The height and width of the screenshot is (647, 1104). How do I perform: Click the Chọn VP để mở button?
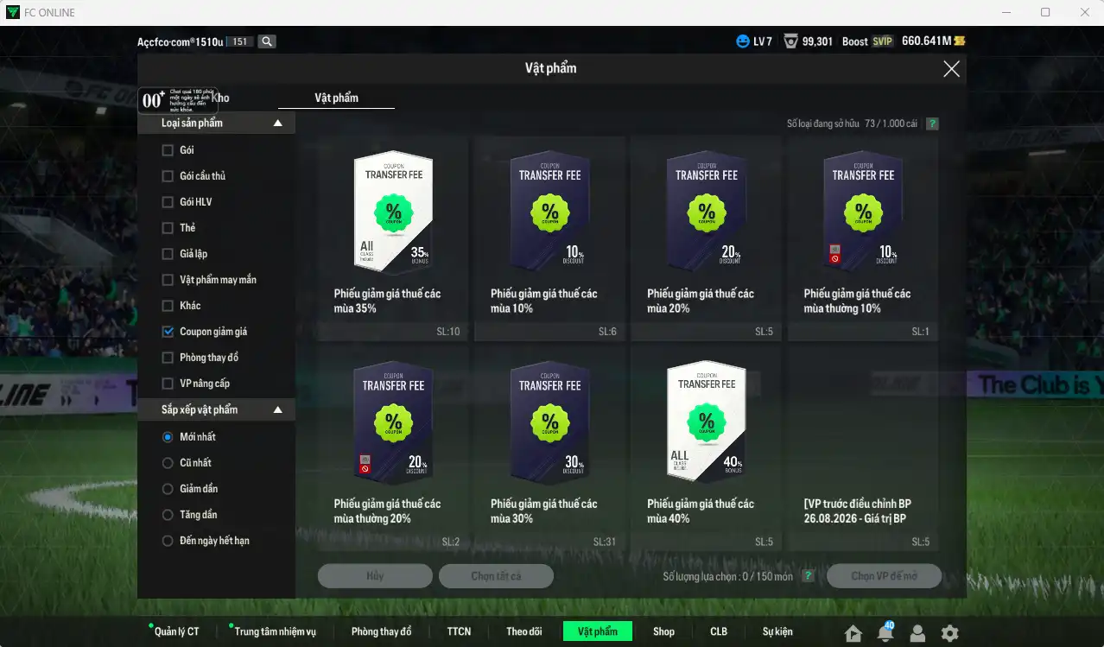pos(884,576)
